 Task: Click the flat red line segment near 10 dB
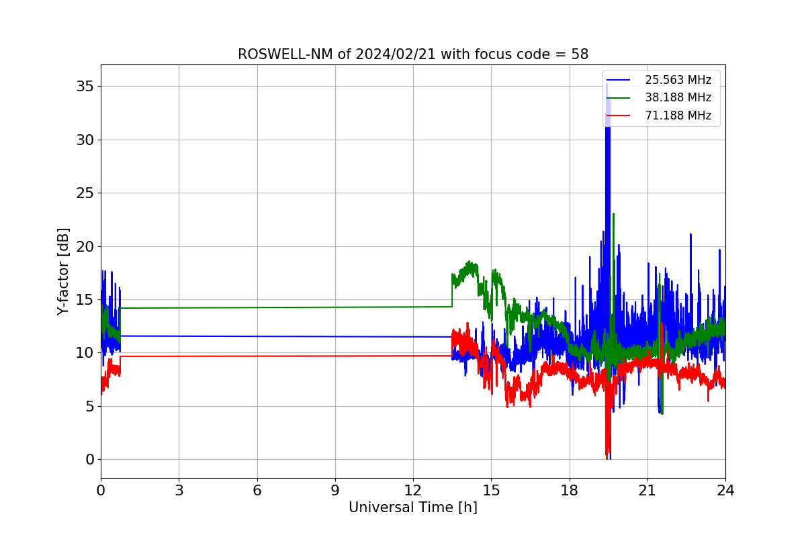click(285, 356)
